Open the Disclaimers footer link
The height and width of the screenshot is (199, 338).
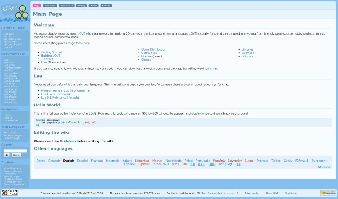coord(291,193)
